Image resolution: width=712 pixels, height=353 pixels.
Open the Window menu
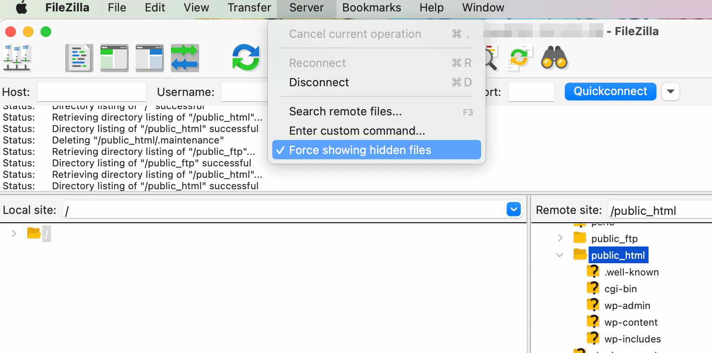pyautogui.click(x=483, y=7)
